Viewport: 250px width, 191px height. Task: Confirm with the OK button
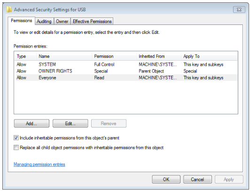166,179
